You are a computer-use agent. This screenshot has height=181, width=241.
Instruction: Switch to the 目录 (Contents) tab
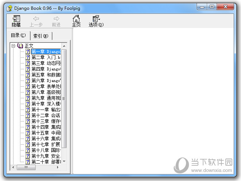click(x=18, y=36)
